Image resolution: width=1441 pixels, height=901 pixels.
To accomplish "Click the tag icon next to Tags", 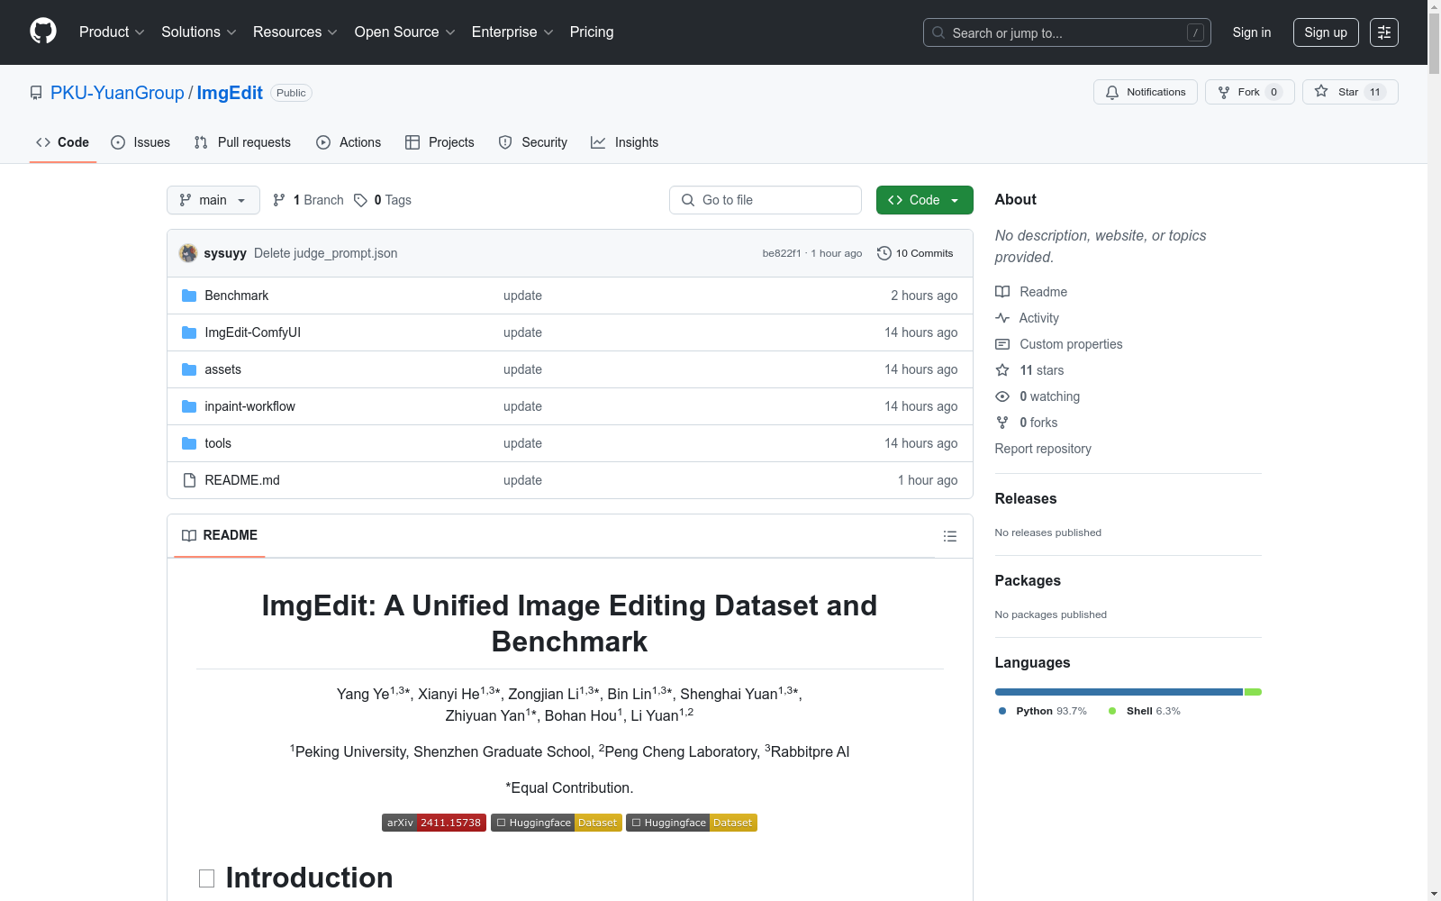I will tap(360, 200).
